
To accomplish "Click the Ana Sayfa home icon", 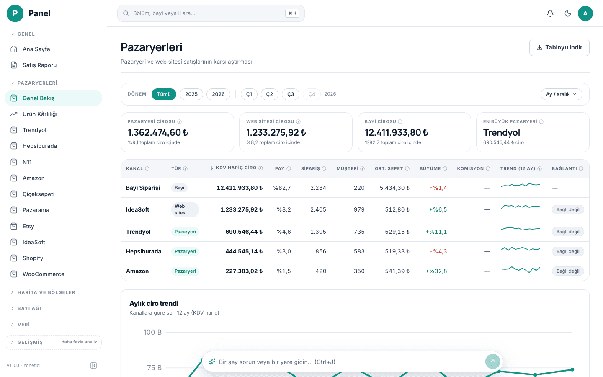I will (14, 49).
